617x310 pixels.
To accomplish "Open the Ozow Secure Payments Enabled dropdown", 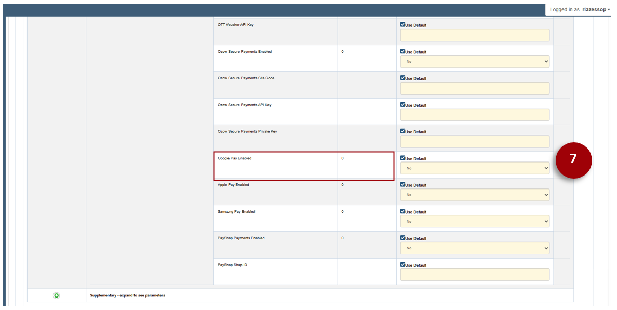I will pyautogui.click(x=474, y=61).
